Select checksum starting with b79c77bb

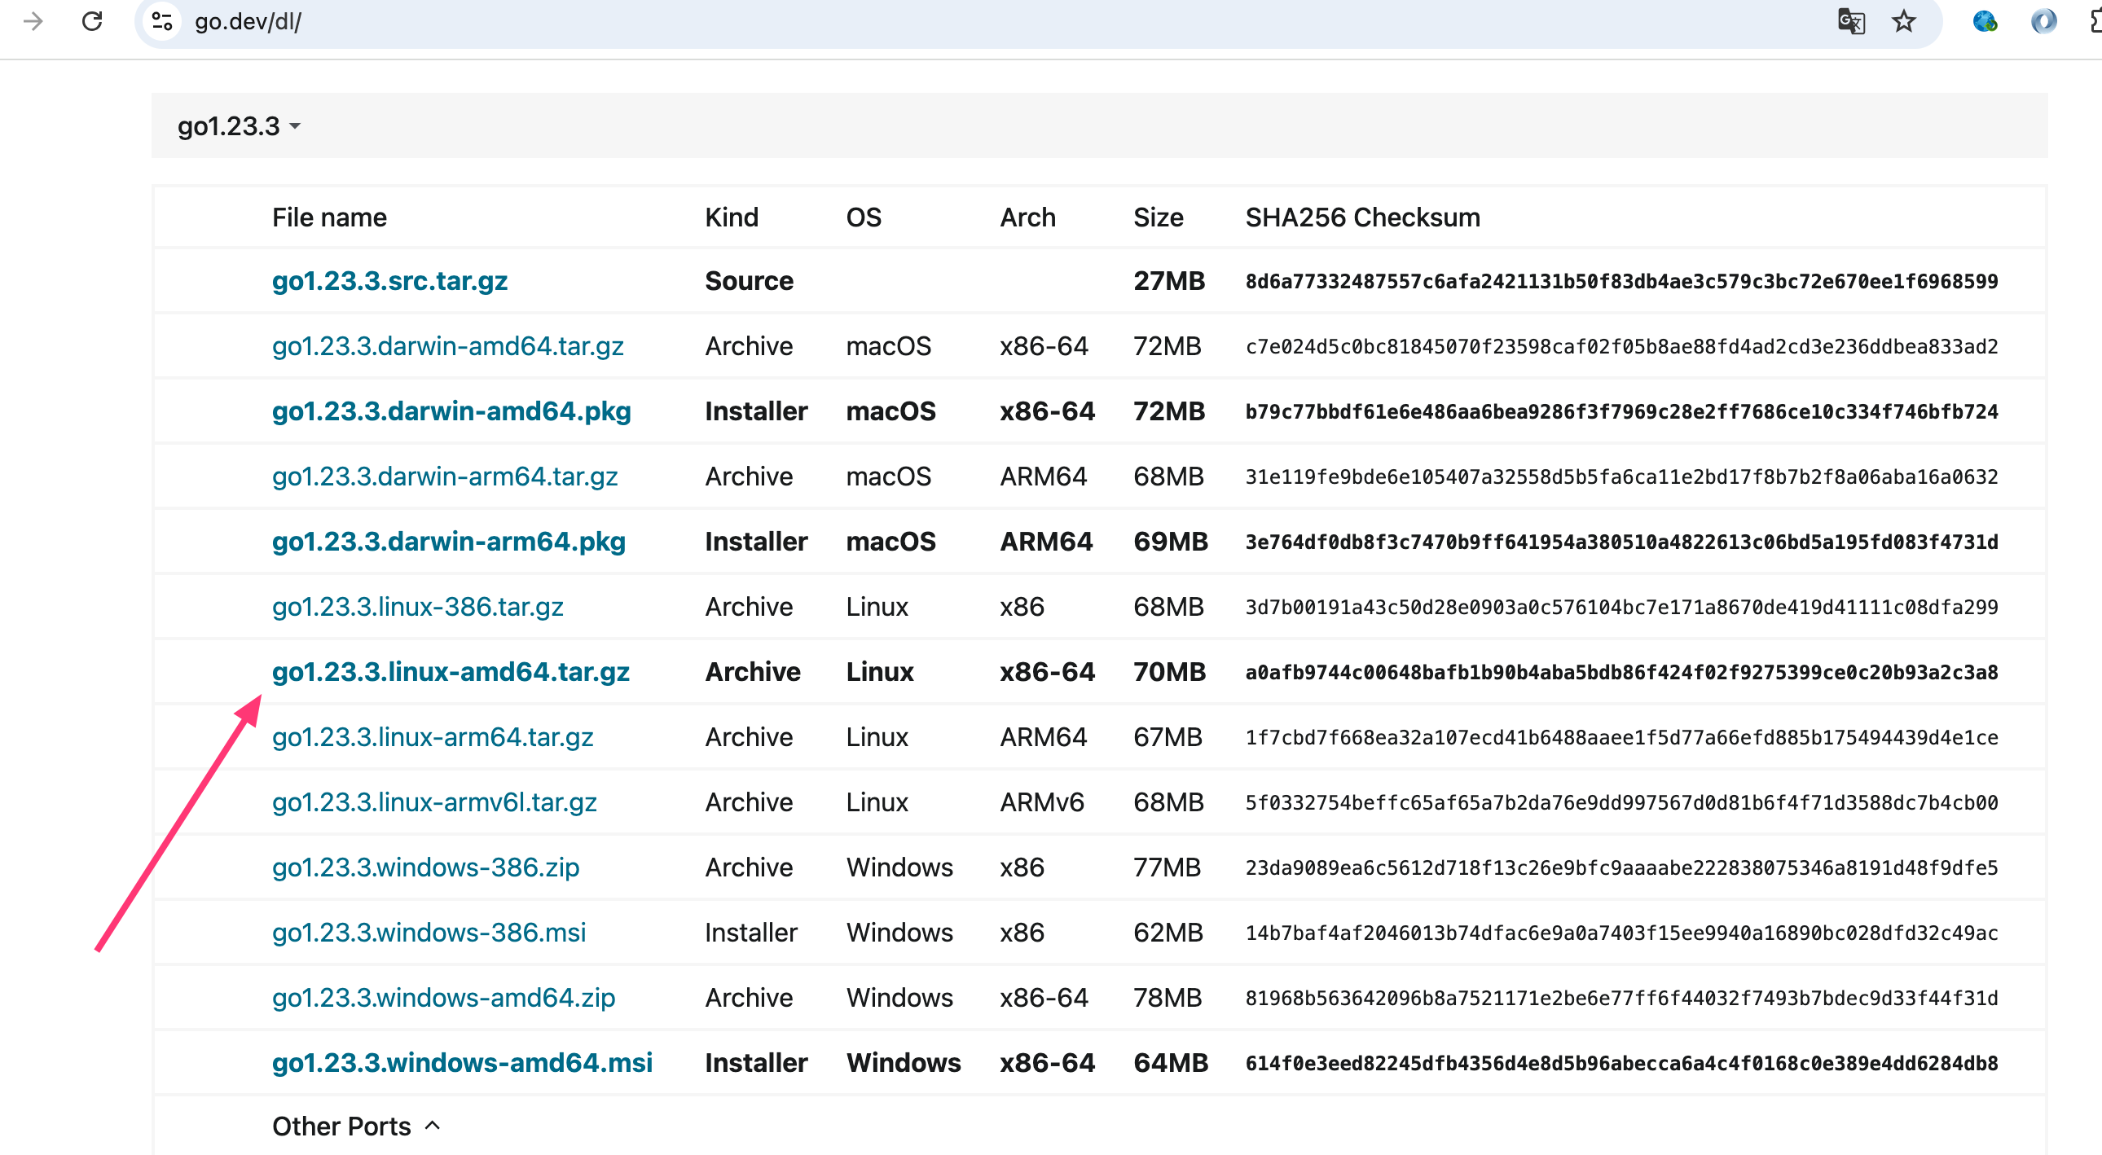1621,412
